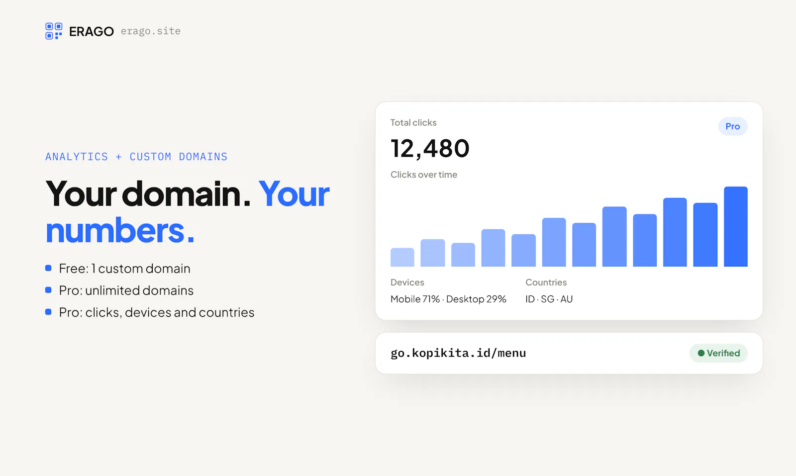The height and width of the screenshot is (476, 796).
Task: Click the 12,480 total clicks value
Action: (430, 149)
